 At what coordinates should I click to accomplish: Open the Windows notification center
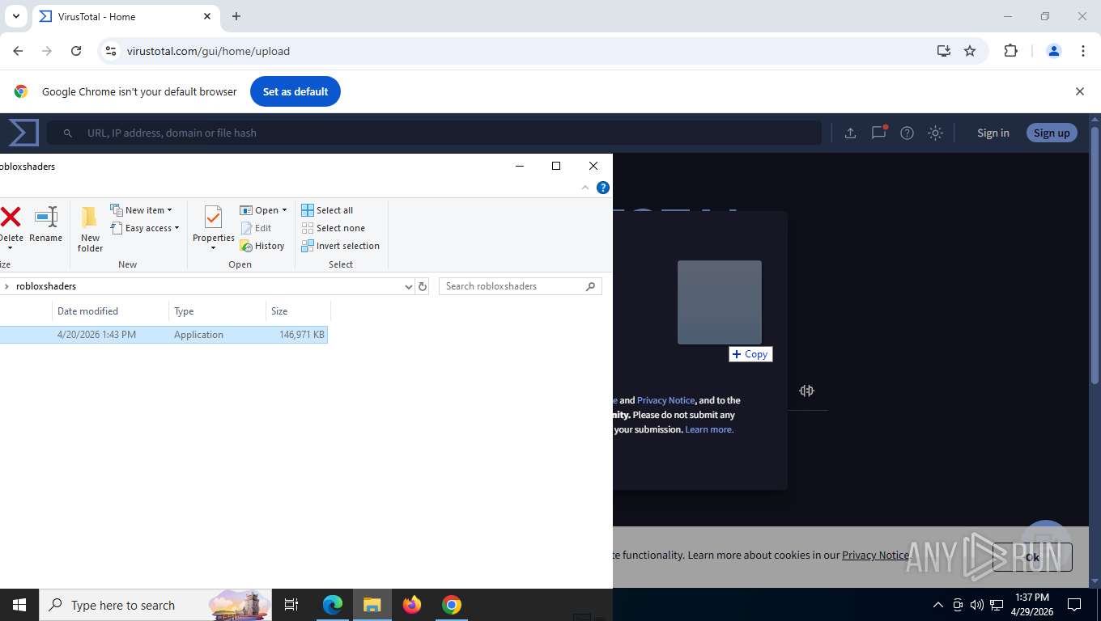coord(1074,605)
